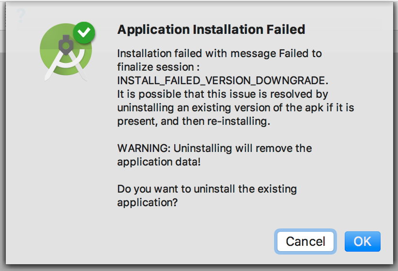Click the INSTALL_FAILED_VERSION_DOWNGRADE error code text

point(223,81)
